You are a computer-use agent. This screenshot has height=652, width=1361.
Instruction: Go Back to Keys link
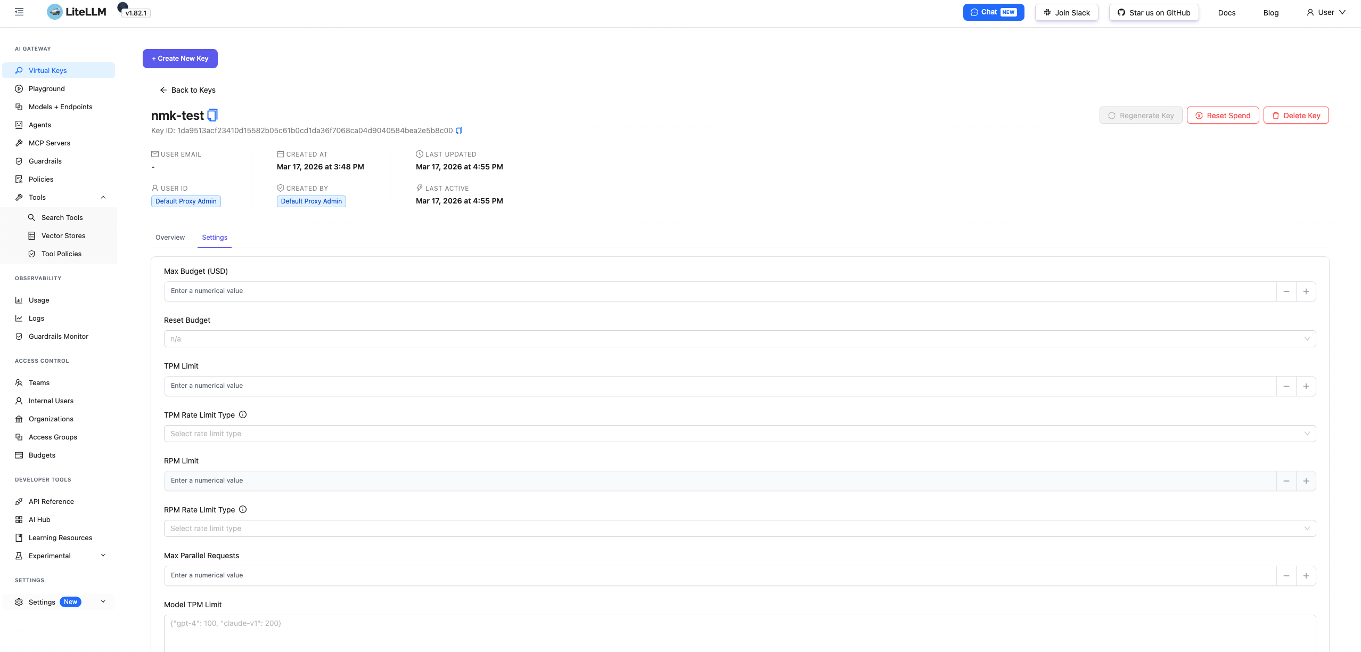pos(187,90)
